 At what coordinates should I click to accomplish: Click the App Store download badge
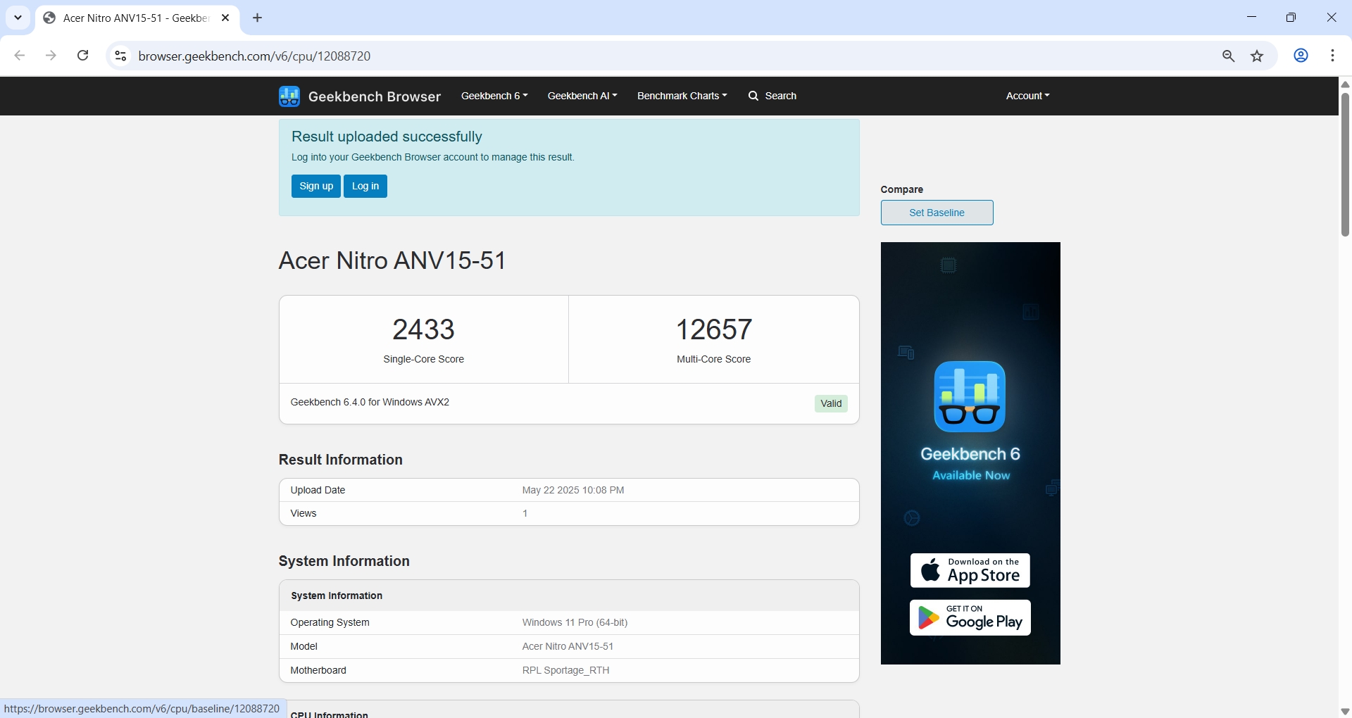coord(970,570)
